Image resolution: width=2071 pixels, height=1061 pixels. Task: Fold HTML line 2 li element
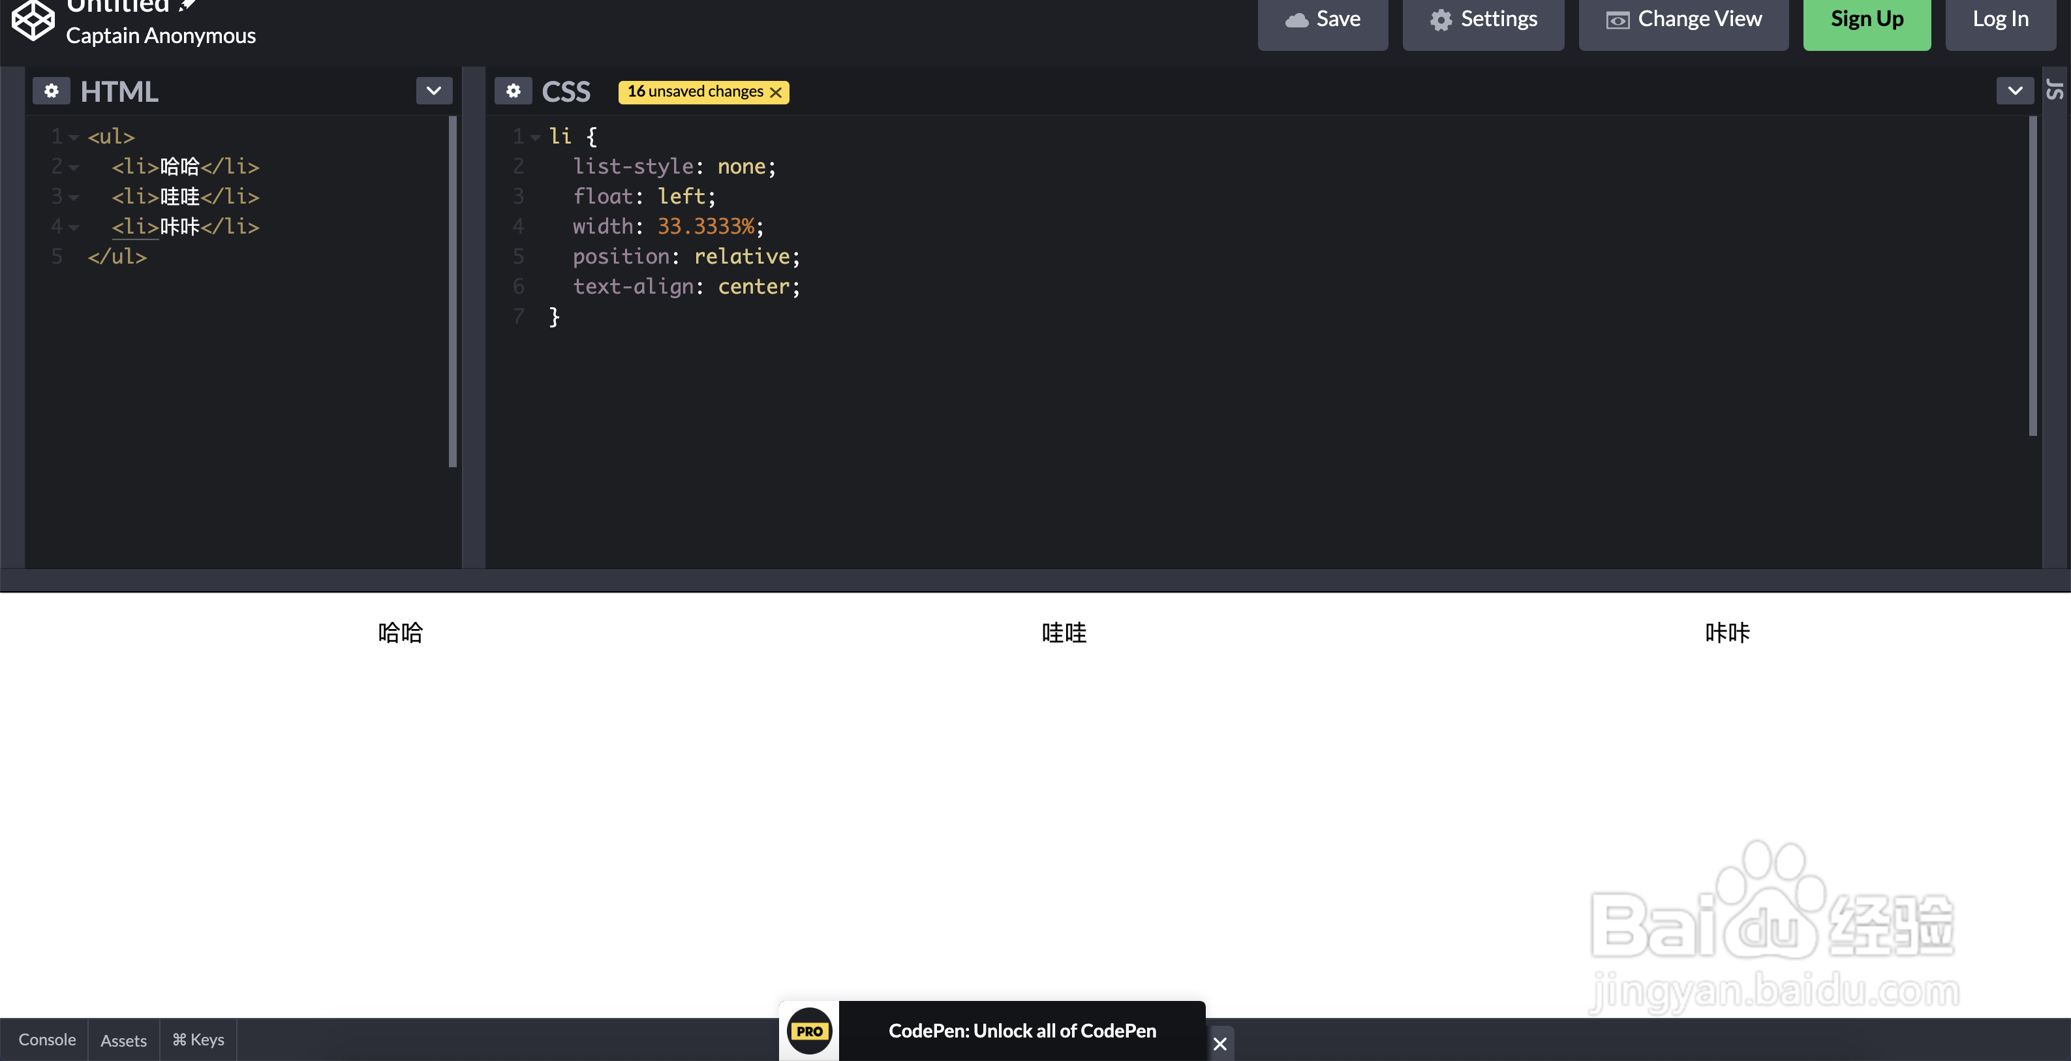[74, 167]
